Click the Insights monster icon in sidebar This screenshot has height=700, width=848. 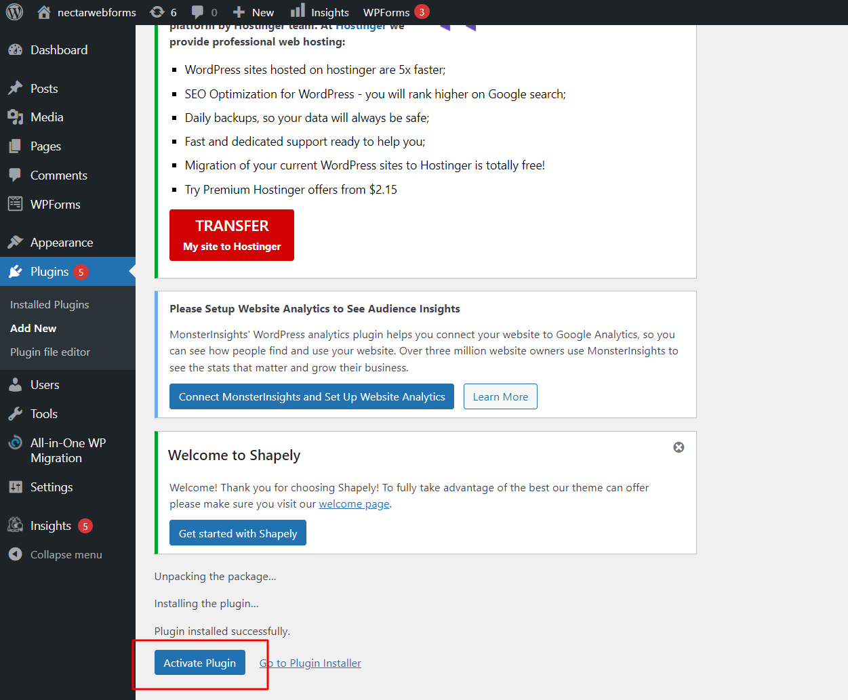[15, 525]
